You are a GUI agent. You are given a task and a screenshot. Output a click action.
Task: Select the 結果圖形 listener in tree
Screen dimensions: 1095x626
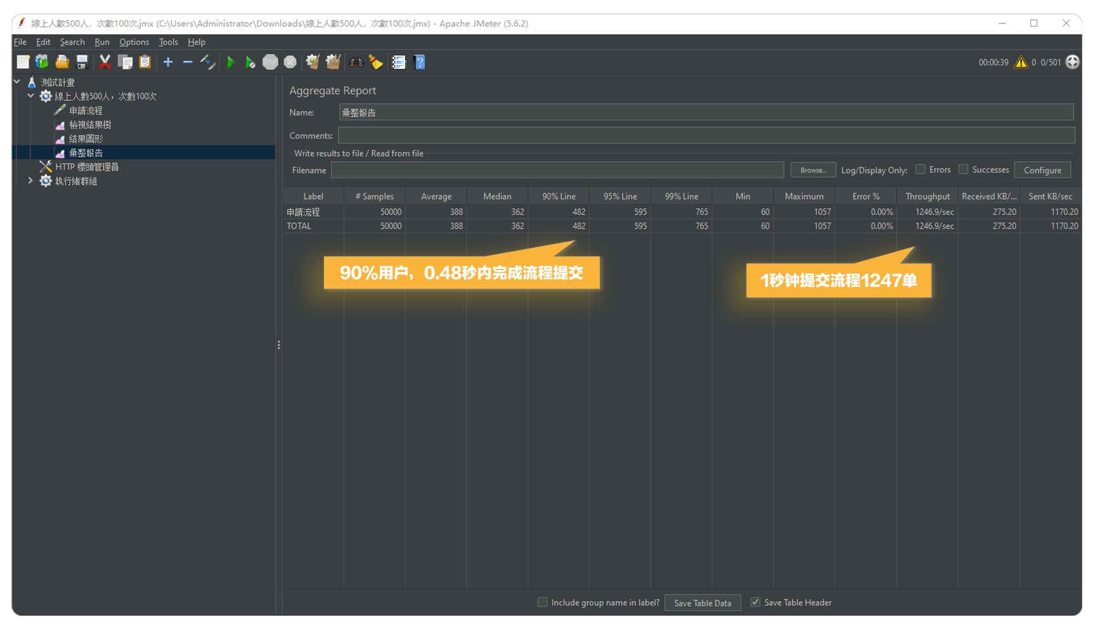pos(86,139)
